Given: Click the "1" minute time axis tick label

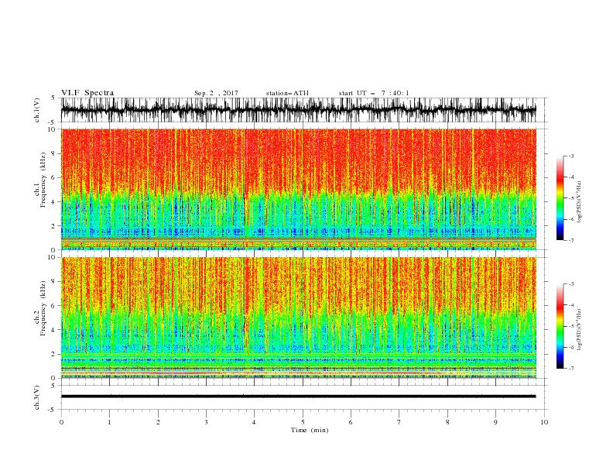Looking at the screenshot, I should click(109, 422).
